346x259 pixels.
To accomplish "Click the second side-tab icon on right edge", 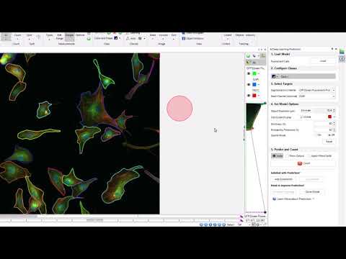I will [342, 59].
